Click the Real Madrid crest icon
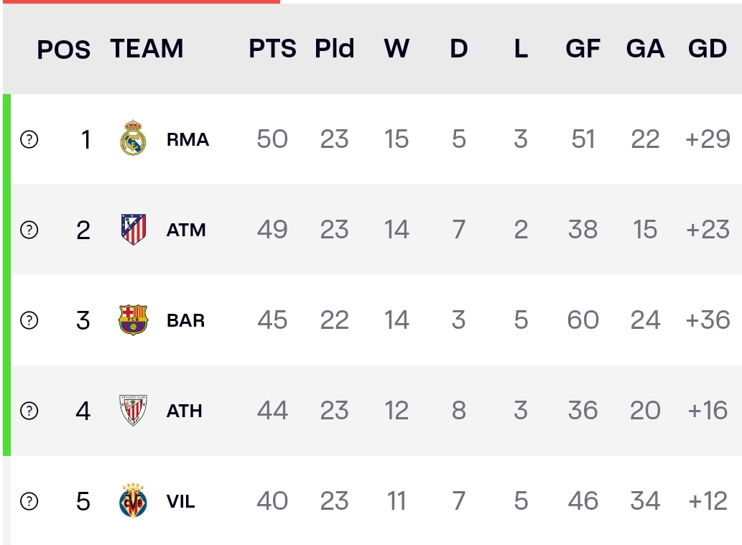Image resolution: width=742 pixels, height=545 pixels. 133,138
